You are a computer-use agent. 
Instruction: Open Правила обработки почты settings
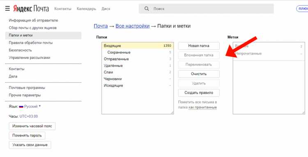coord(31,43)
